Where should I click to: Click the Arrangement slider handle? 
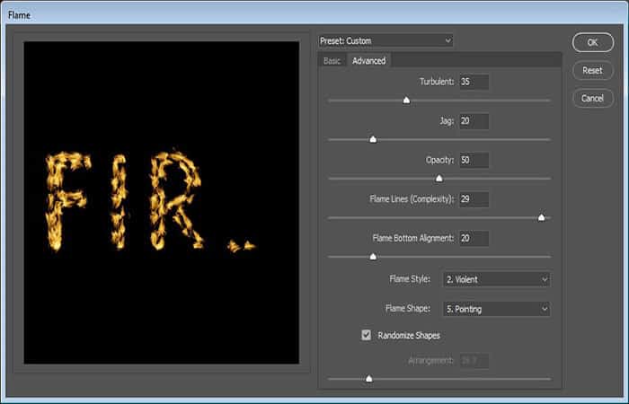[369, 378]
